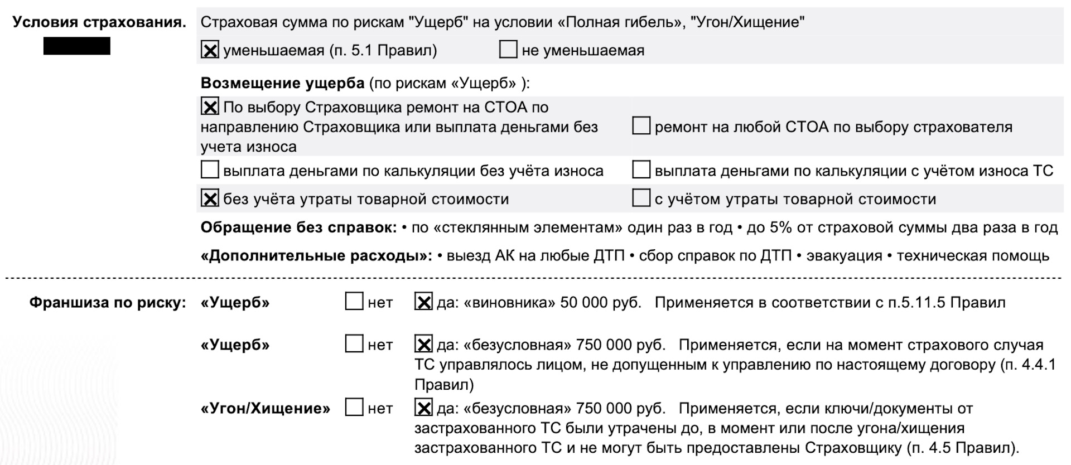Tick «нет» in the Ущерб «безусловная» franchise row
This screenshot has width=1071, height=465.
coord(354,344)
